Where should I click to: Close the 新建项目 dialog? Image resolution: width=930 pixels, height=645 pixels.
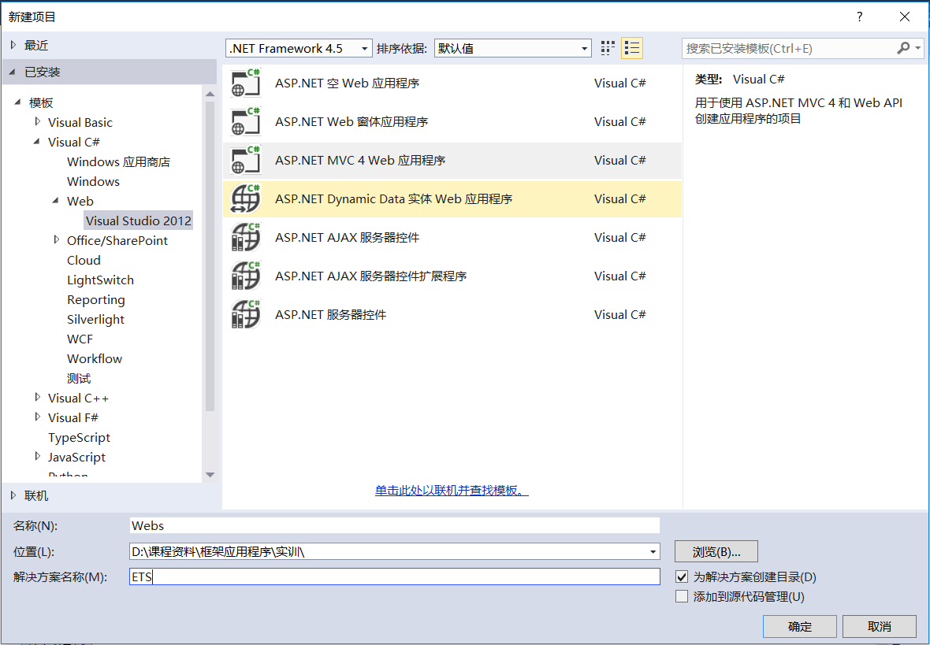(905, 17)
